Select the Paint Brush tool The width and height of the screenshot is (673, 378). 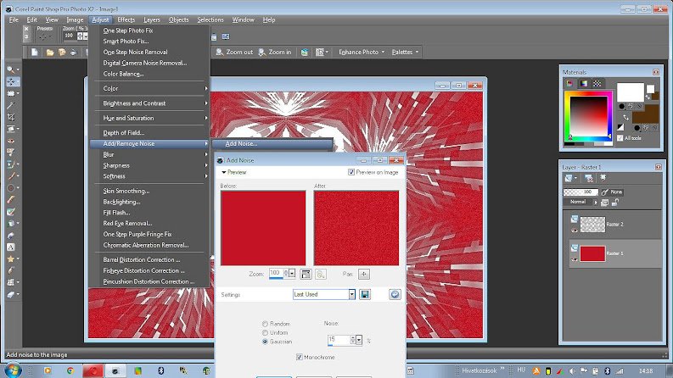(11, 175)
